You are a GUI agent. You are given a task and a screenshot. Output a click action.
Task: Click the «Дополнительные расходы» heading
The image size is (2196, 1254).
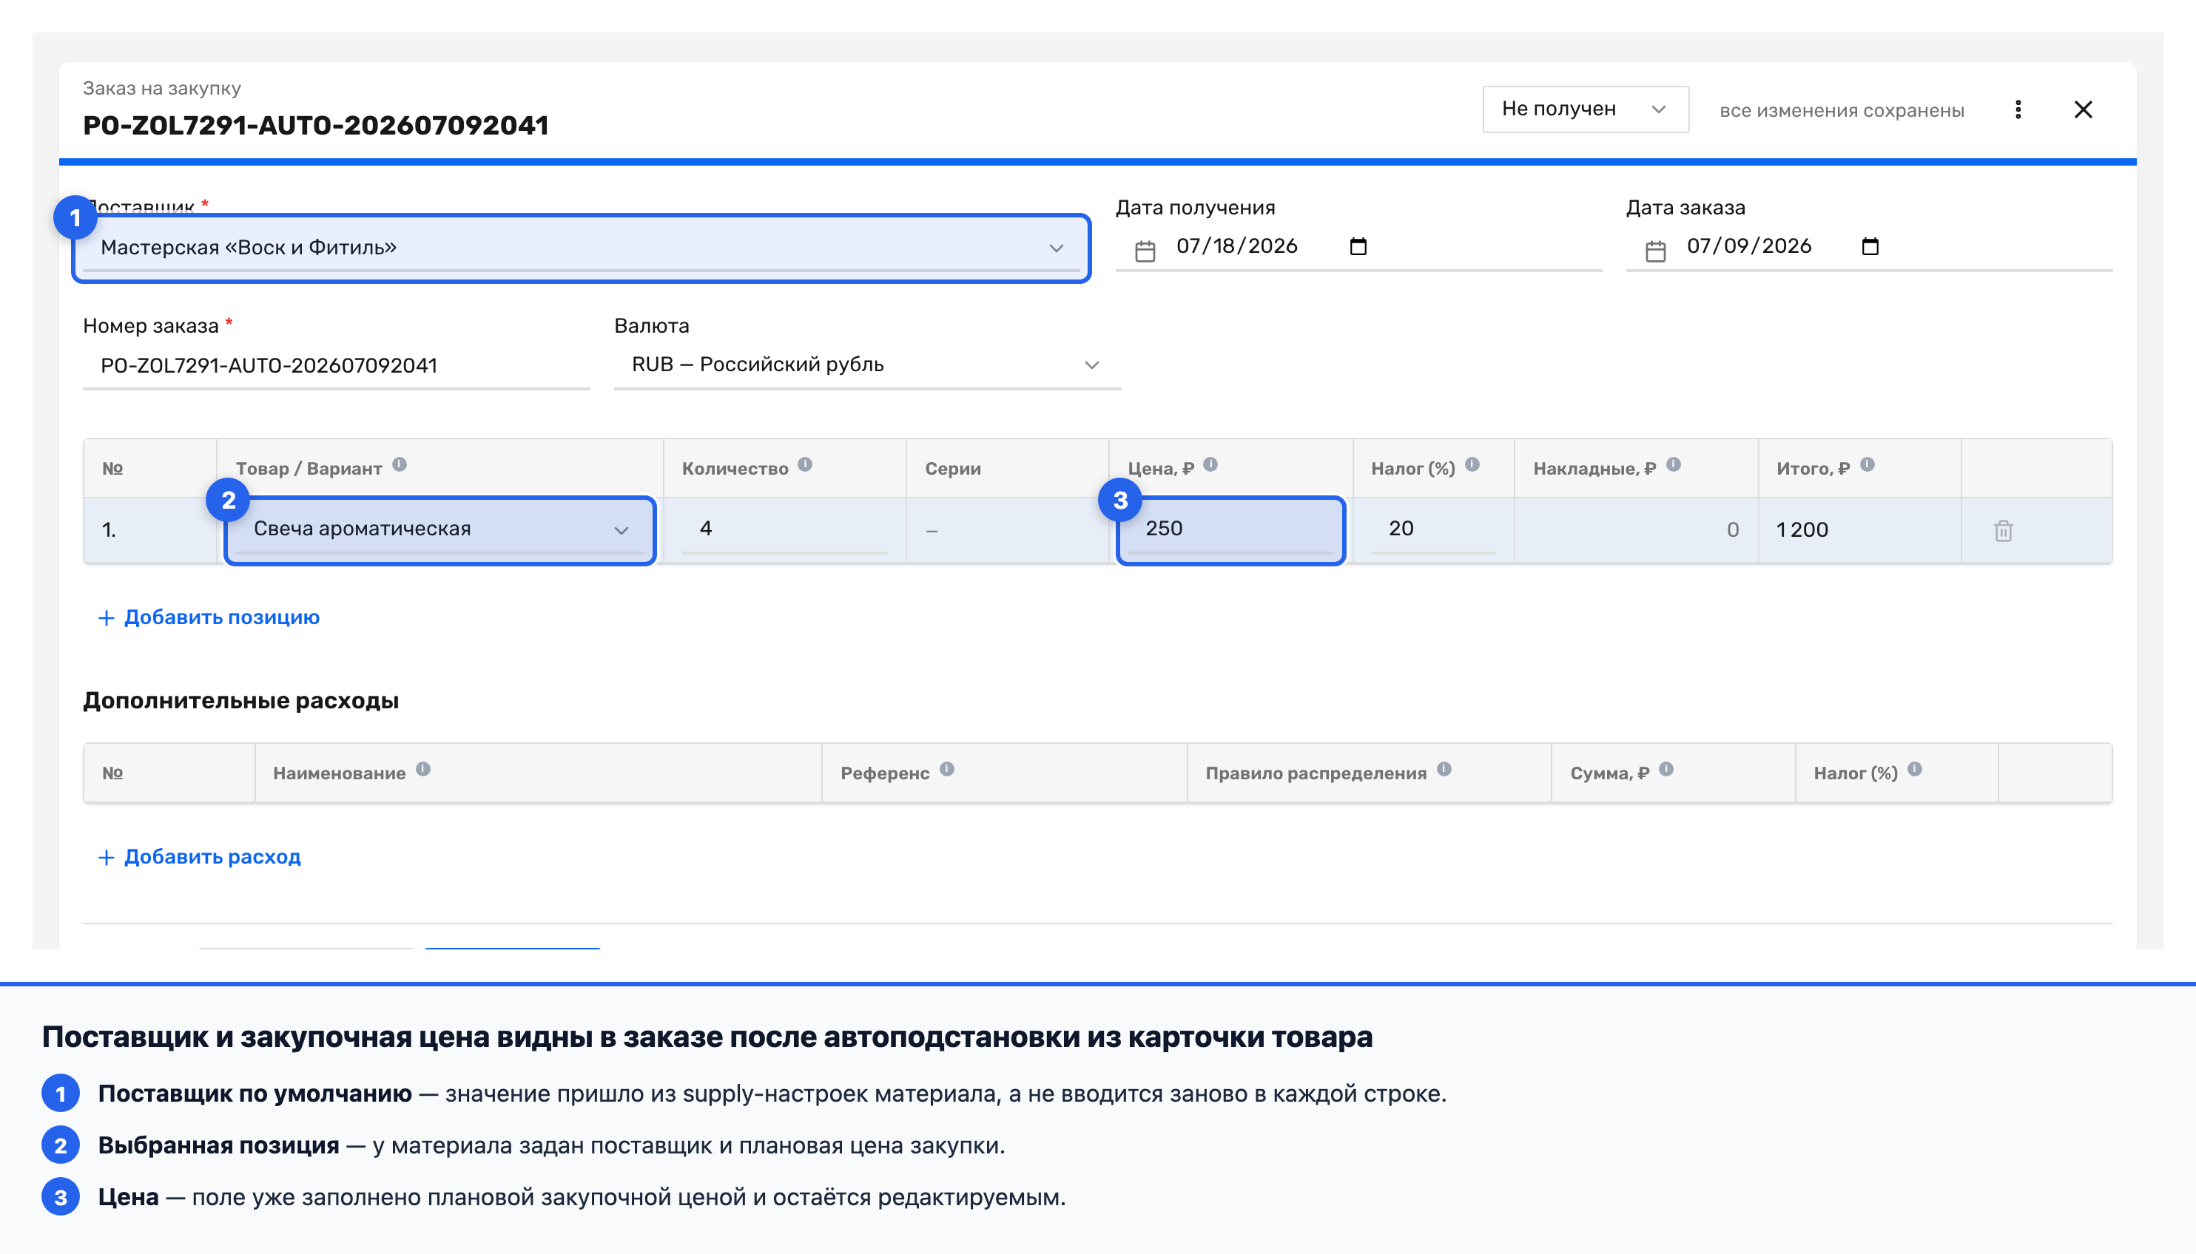tap(240, 700)
